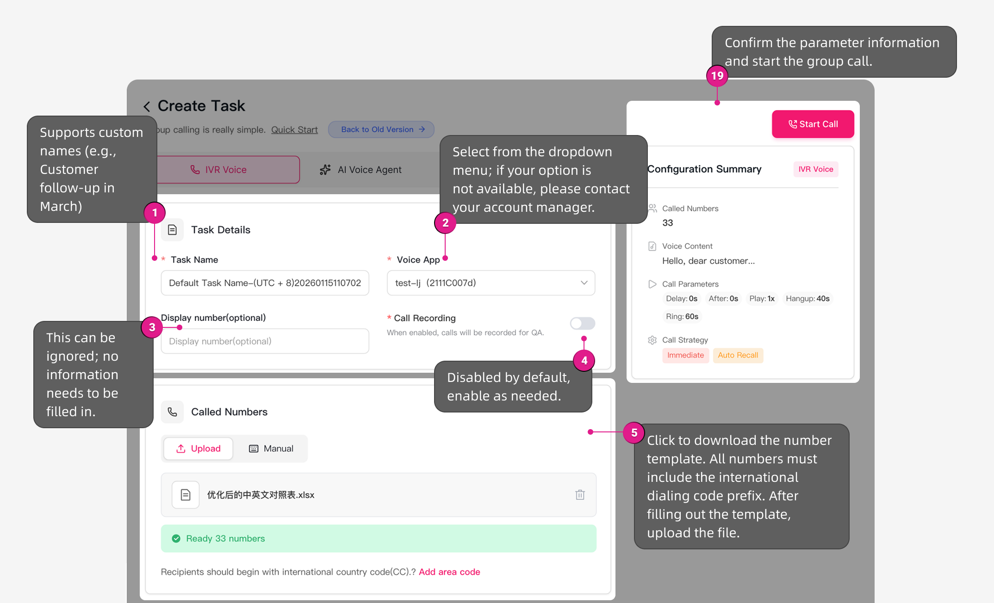Click the Call Strategy gear icon
This screenshot has height=603, width=994.
pos(652,340)
